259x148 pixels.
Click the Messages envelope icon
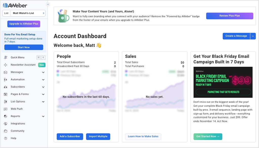[6, 72]
